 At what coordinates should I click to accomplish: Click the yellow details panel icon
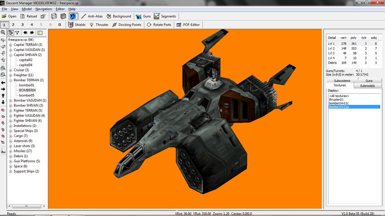click(40, 33)
